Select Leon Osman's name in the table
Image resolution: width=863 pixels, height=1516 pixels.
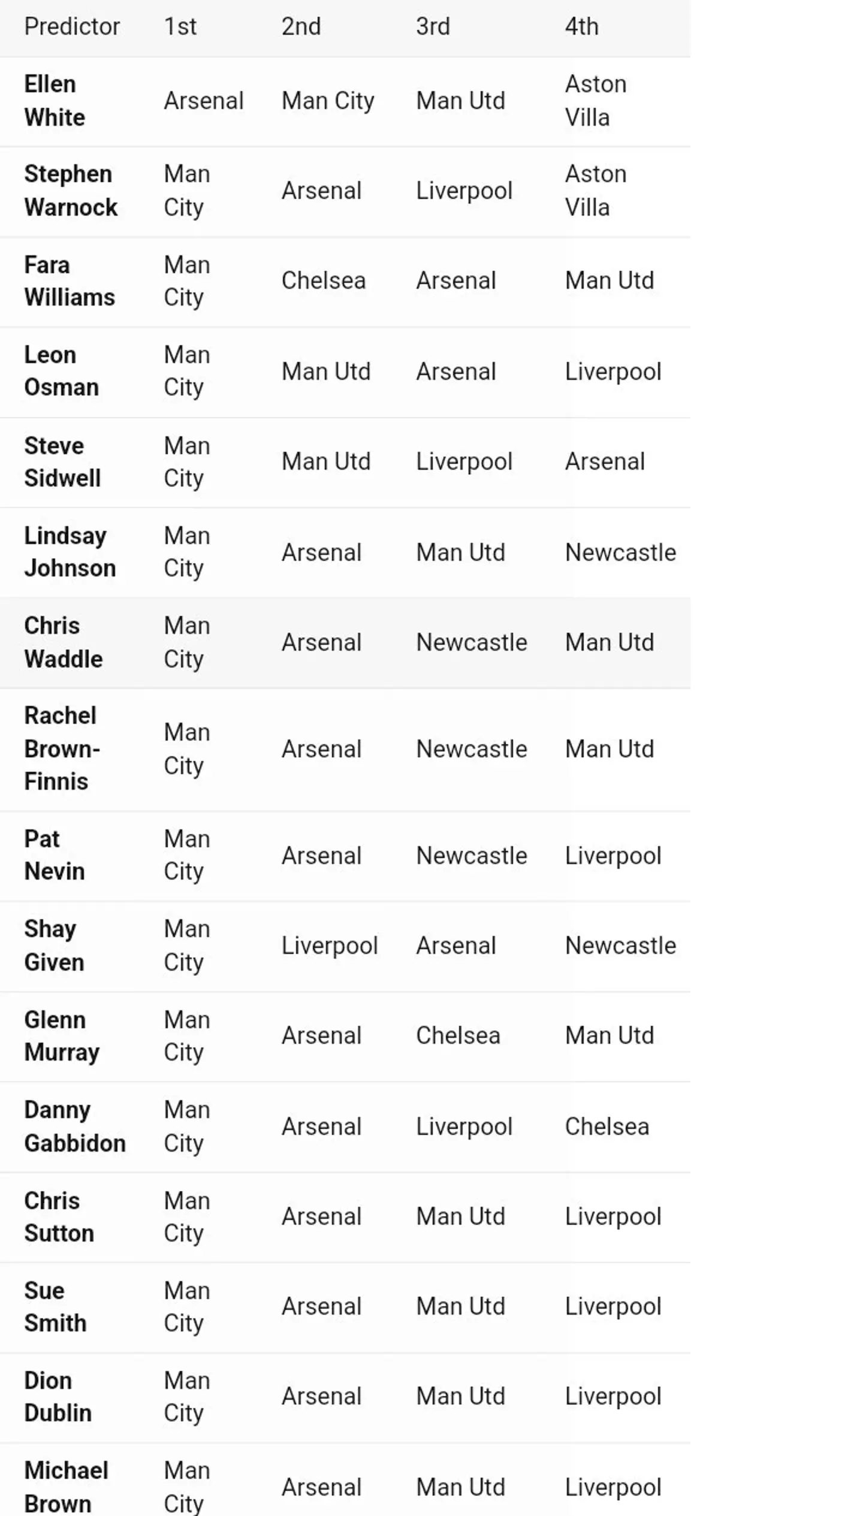click(61, 372)
